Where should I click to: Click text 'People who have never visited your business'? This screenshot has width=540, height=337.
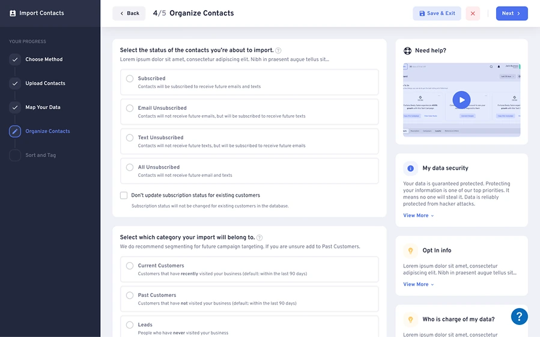183,333
